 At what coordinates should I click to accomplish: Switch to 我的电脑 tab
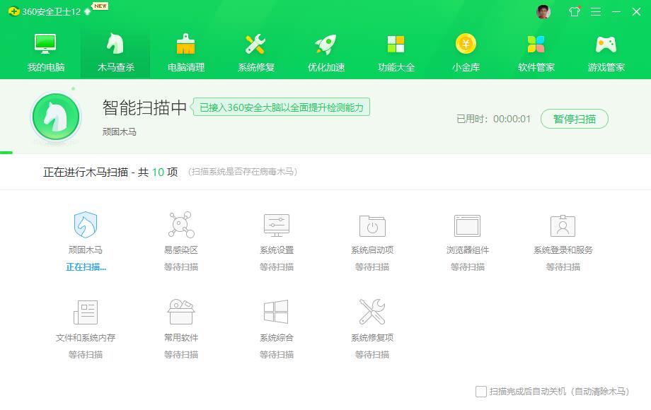pyautogui.click(x=46, y=53)
